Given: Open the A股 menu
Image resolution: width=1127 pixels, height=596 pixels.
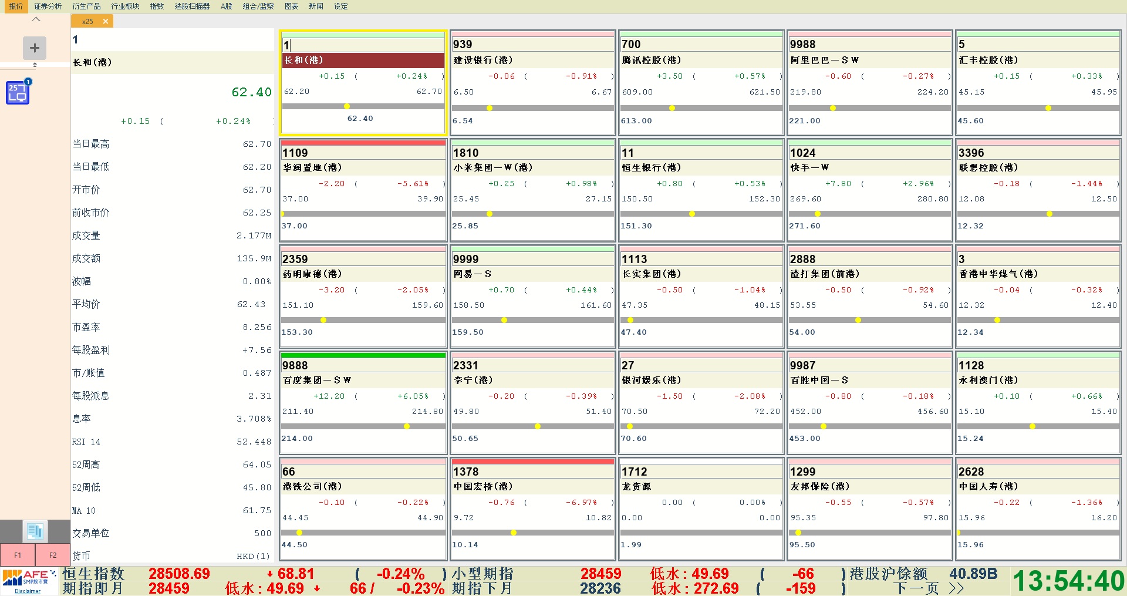Looking at the screenshot, I should [227, 6].
